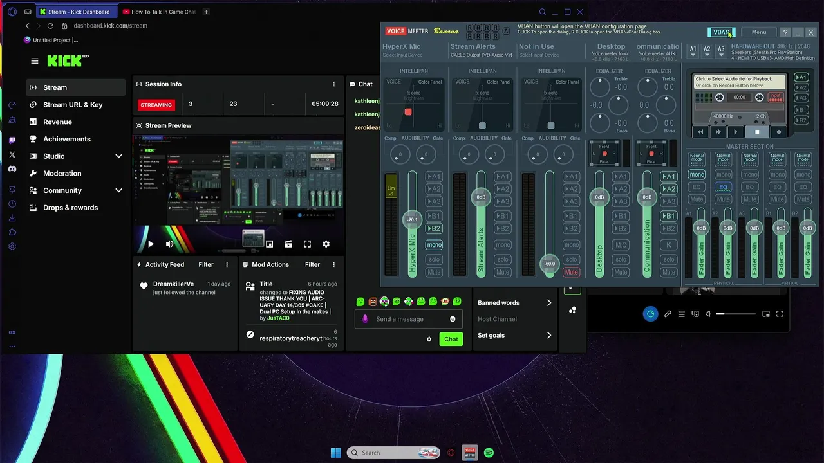The height and width of the screenshot is (463, 824).
Task: Toggle mini player on stream preview
Action: pyautogui.click(x=270, y=244)
